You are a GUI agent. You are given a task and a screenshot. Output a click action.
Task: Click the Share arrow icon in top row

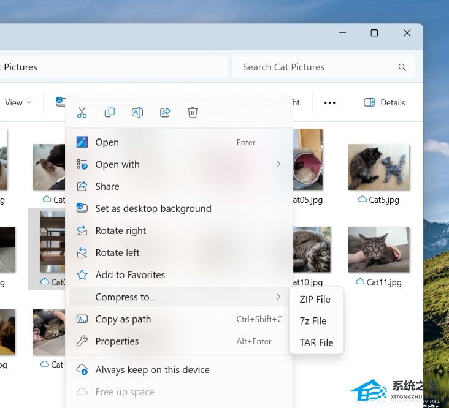coord(165,112)
